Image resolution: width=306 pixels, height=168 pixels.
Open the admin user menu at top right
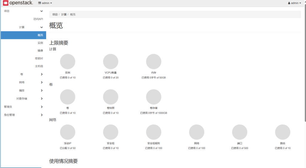pos(294,3)
